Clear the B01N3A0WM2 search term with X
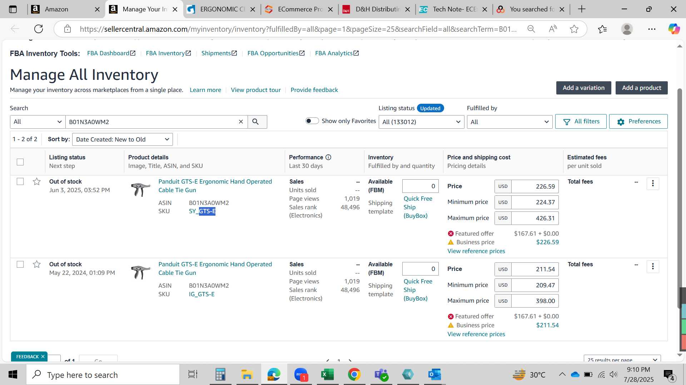The width and height of the screenshot is (686, 385). pyautogui.click(x=241, y=122)
